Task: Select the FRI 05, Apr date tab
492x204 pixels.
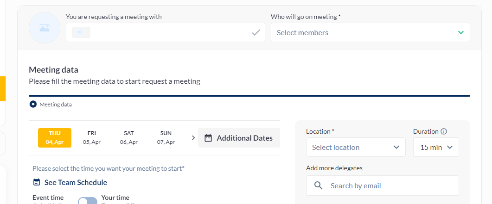Action: pos(92,137)
